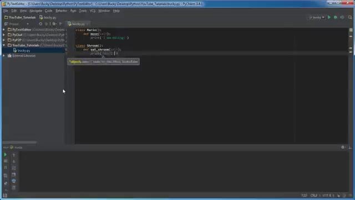
Task: Clear all Run console output trash icon
Action: (x=13, y=188)
